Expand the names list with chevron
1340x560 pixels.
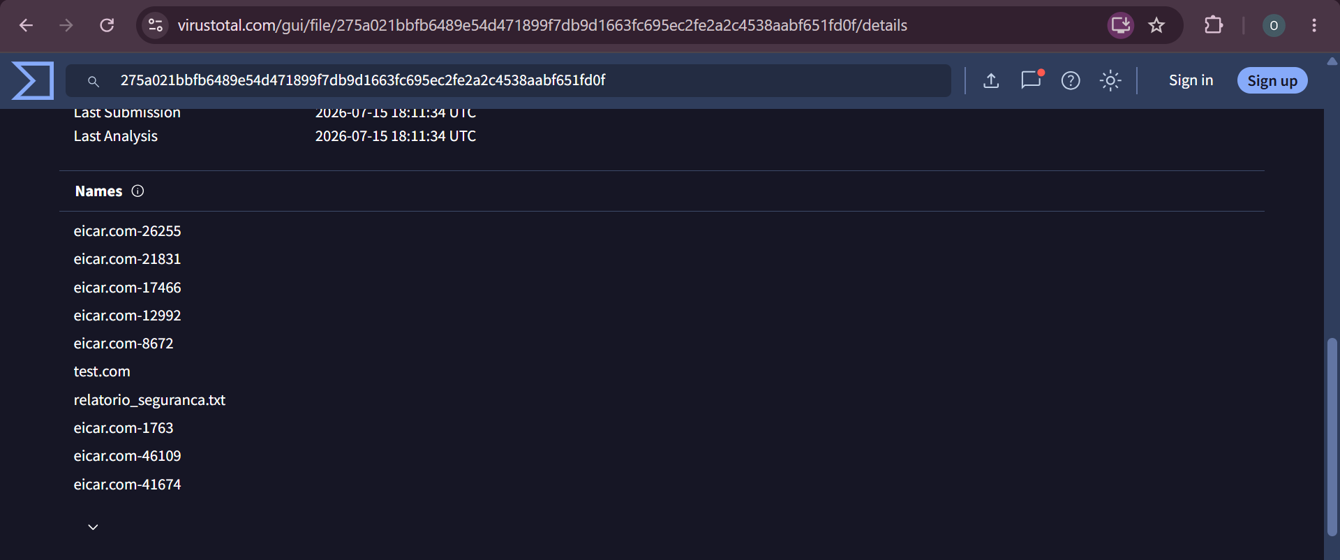[x=93, y=527]
